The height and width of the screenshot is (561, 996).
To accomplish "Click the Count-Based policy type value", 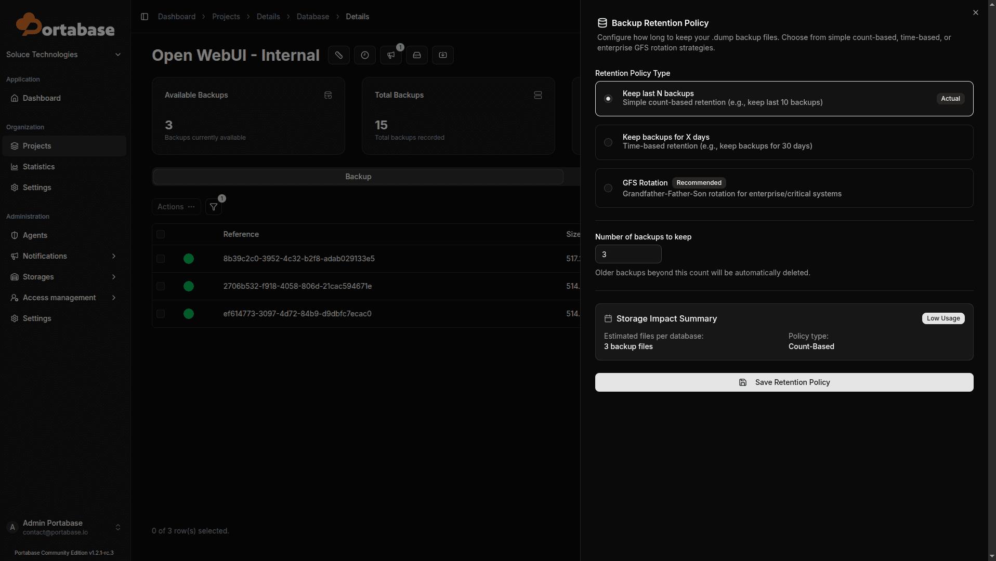I will click(811, 346).
